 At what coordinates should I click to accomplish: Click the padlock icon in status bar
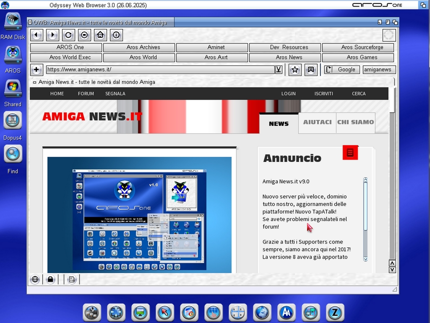(50, 279)
